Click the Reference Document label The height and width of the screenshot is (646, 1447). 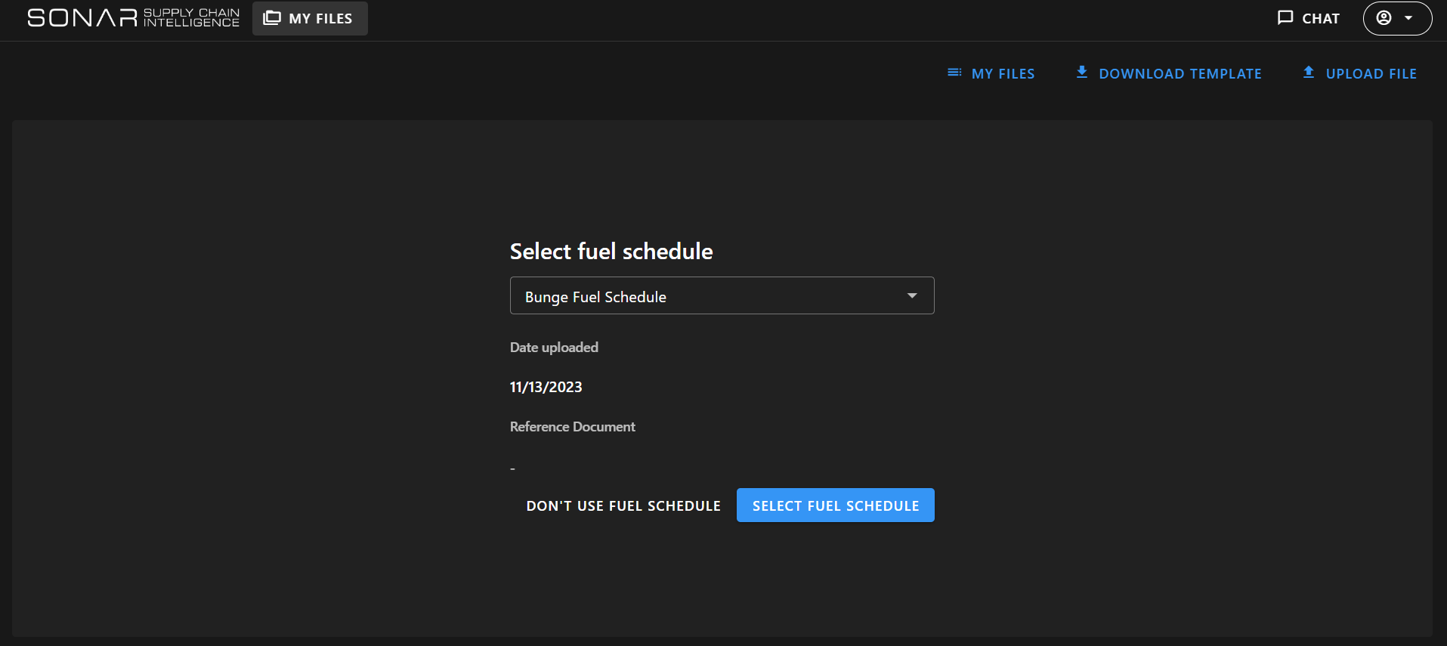pyautogui.click(x=573, y=427)
